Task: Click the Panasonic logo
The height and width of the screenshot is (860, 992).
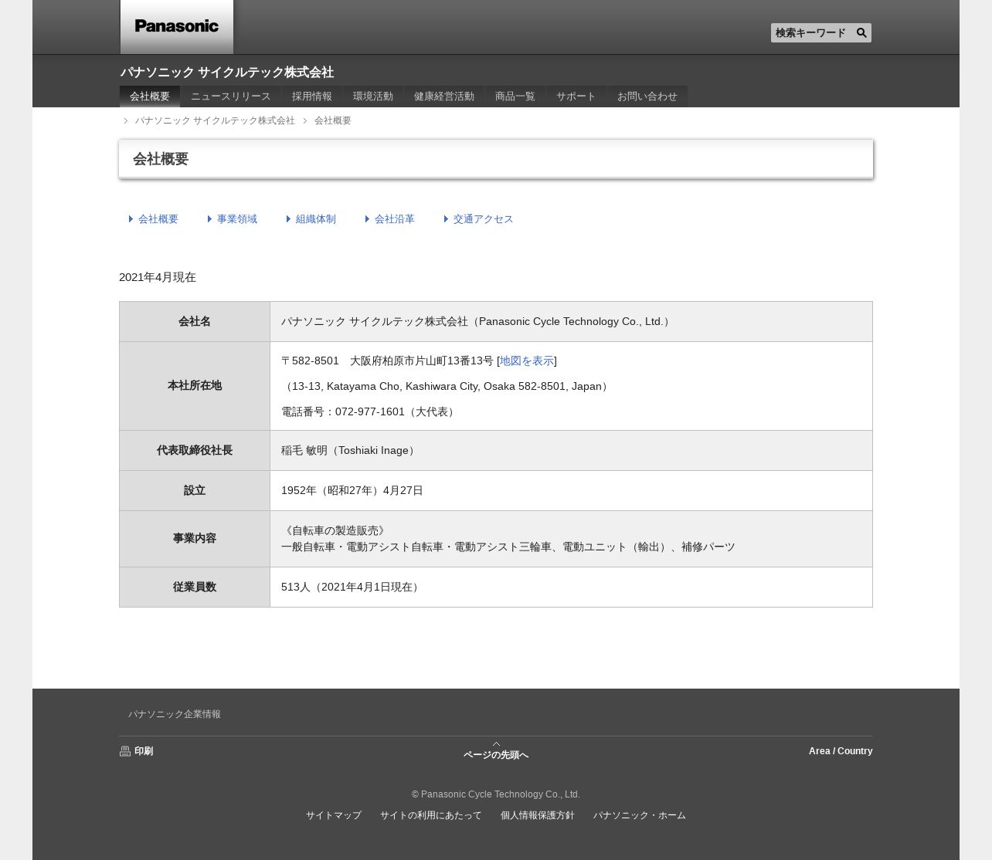Action: [177, 26]
